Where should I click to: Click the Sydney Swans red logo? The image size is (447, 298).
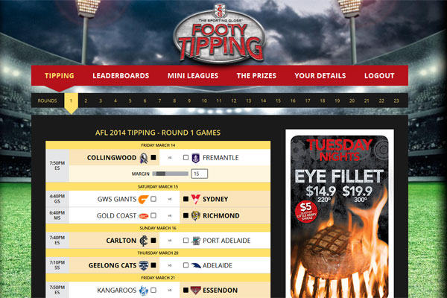(195, 199)
